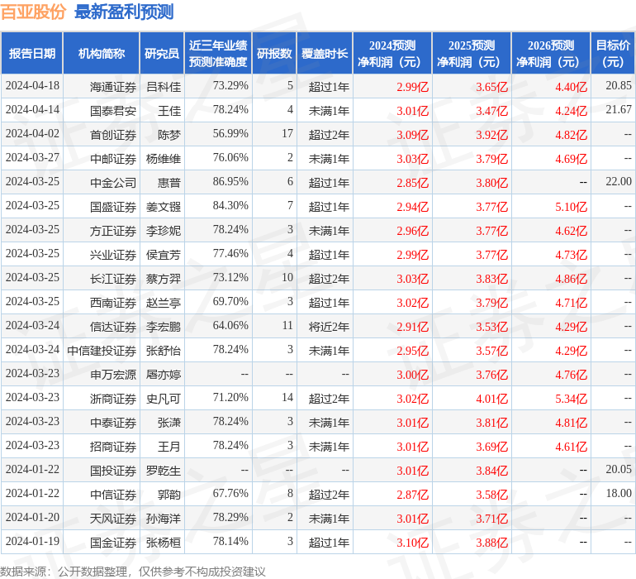Screen dimensions: 636x579
Task: Click the date 2024-04-14
Action: (32, 109)
